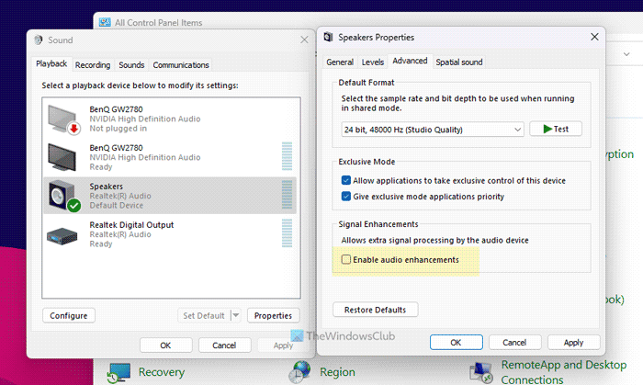
Task: Open the Recovery link in Control Panel
Action: pos(162,372)
